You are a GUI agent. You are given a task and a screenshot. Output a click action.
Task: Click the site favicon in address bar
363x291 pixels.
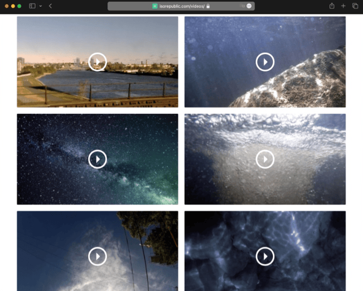coord(155,6)
